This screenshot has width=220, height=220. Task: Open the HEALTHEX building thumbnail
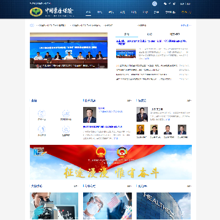(164, 206)
